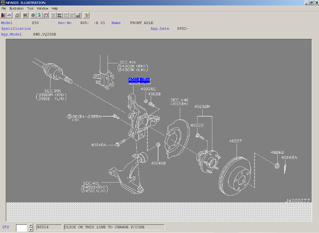Click the gray circle toolbar icon
Image resolution: width=319 pixels, height=233 pixels.
33,15
